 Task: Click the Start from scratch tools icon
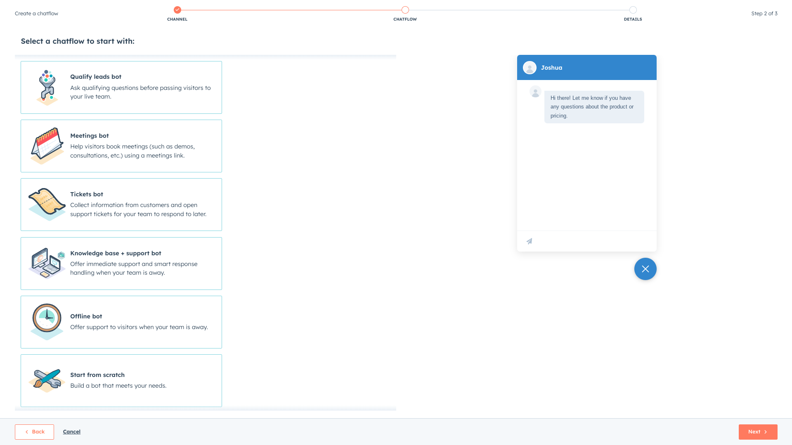click(47, 381)
